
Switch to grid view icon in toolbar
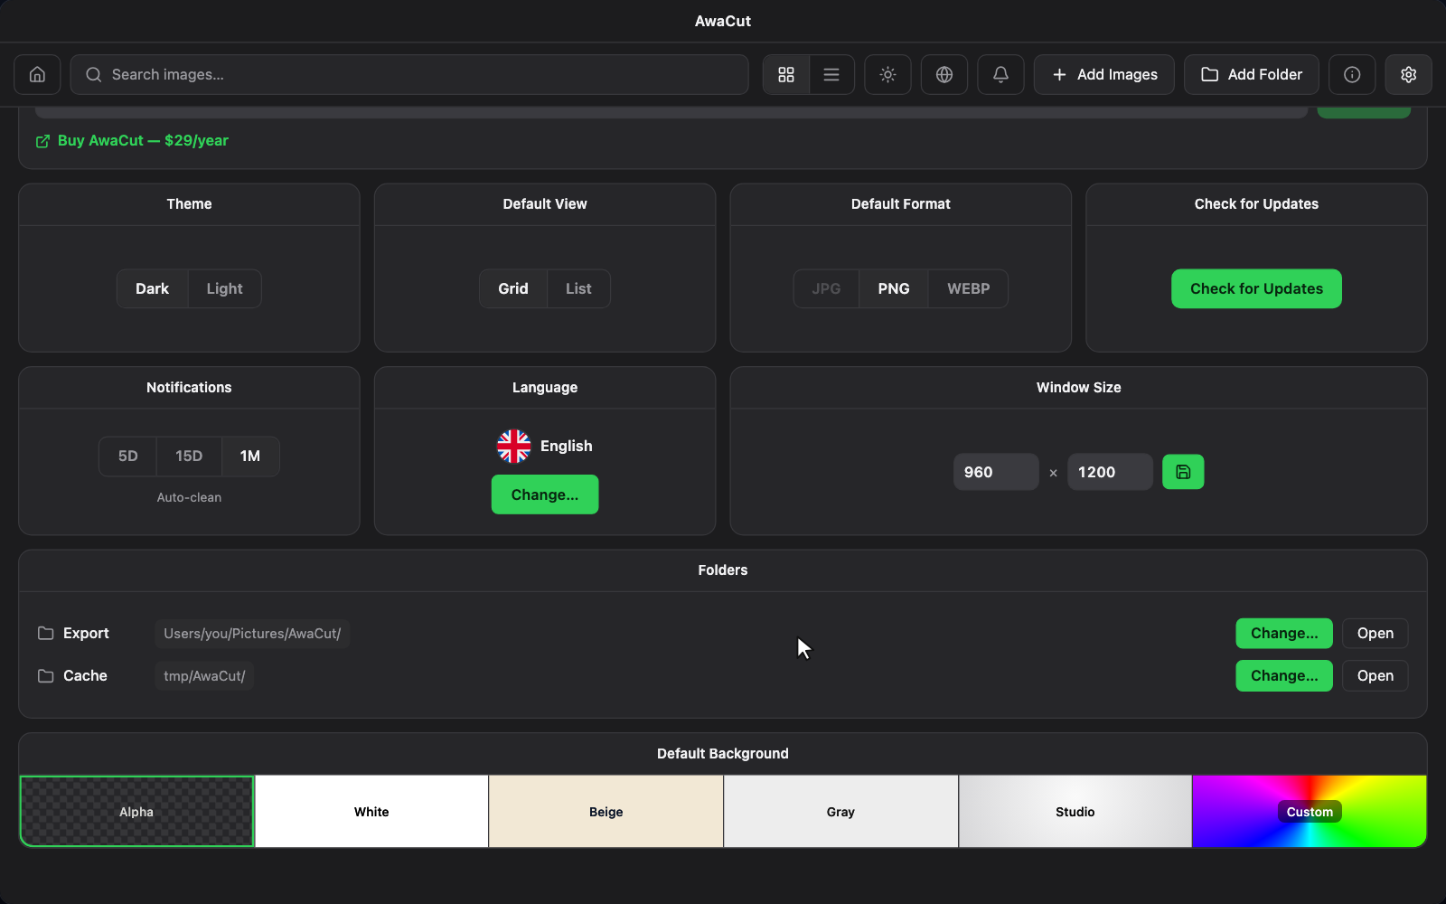[x=786, y=75]
